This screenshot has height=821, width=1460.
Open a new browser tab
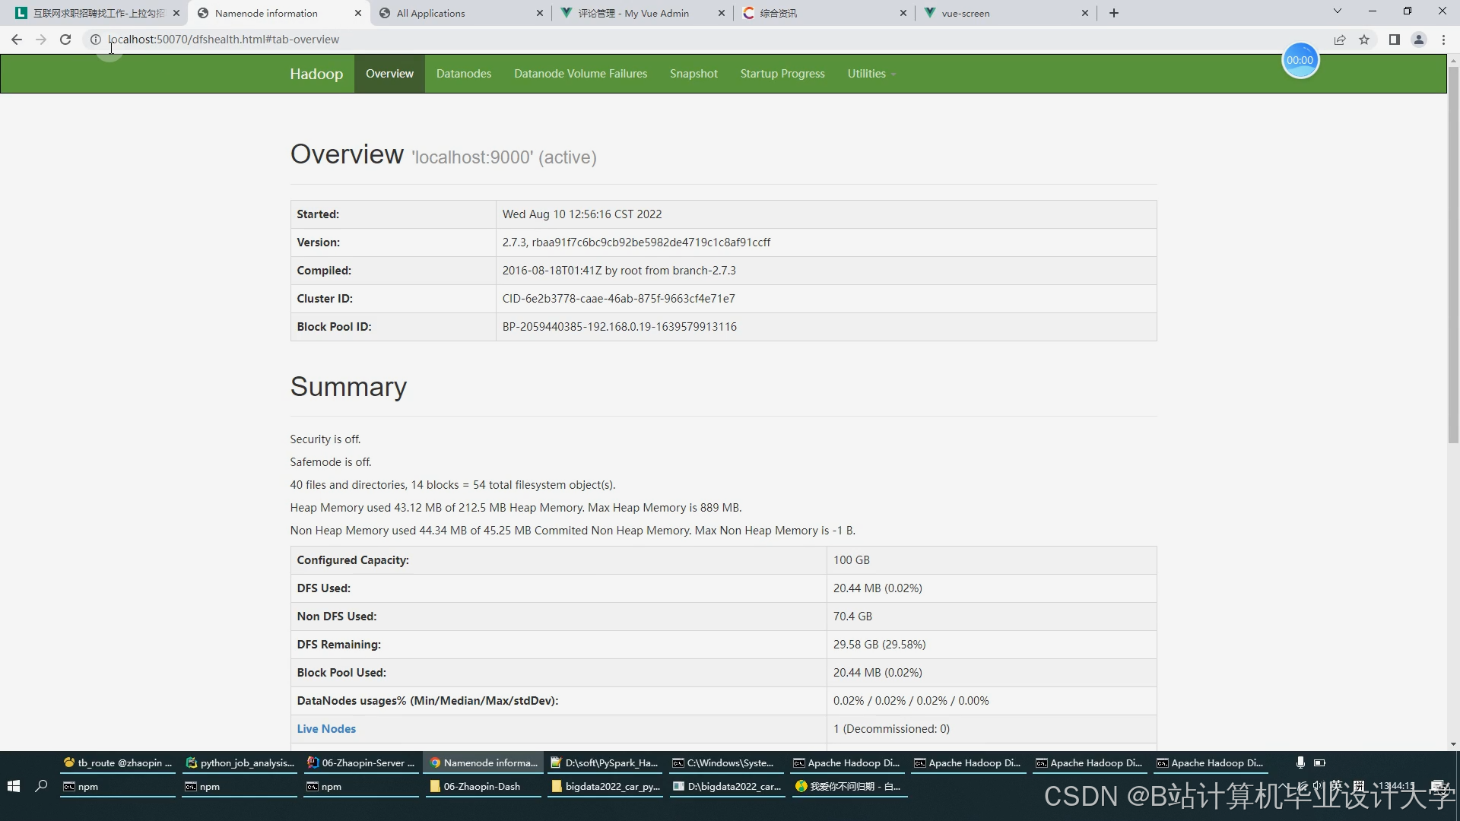point(1114,13)
